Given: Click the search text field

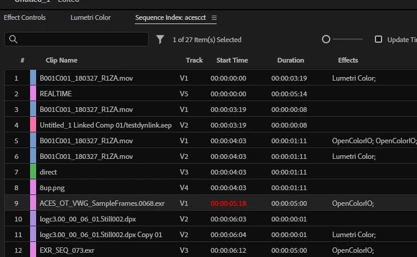Looking at the screenshot, I should click(76, 39).
